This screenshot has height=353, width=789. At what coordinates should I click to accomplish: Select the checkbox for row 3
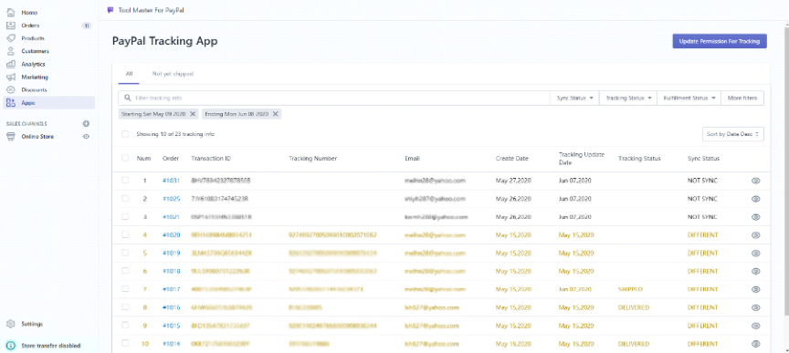pyautogui.click(x=125, y=216)
